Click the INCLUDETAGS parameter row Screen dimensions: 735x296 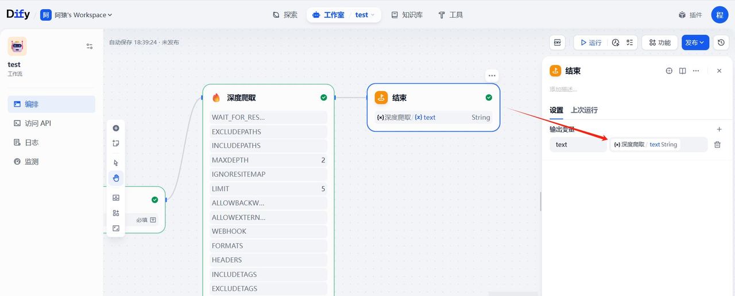[269, 274]
